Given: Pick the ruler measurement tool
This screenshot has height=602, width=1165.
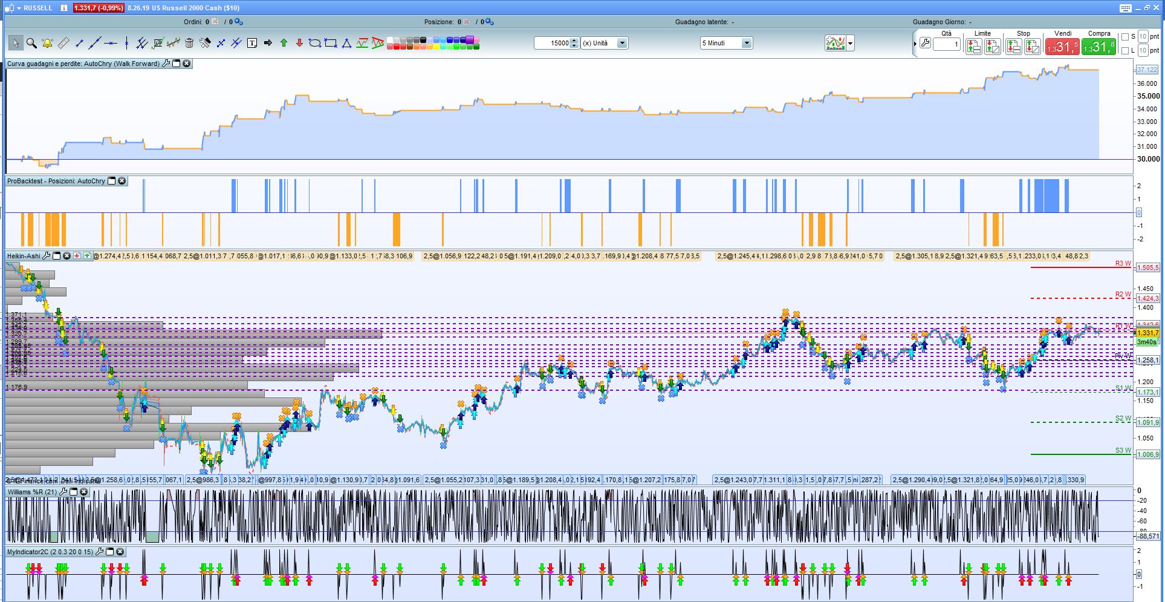Looking at the screenshot, I should click(x=63, y=43).
